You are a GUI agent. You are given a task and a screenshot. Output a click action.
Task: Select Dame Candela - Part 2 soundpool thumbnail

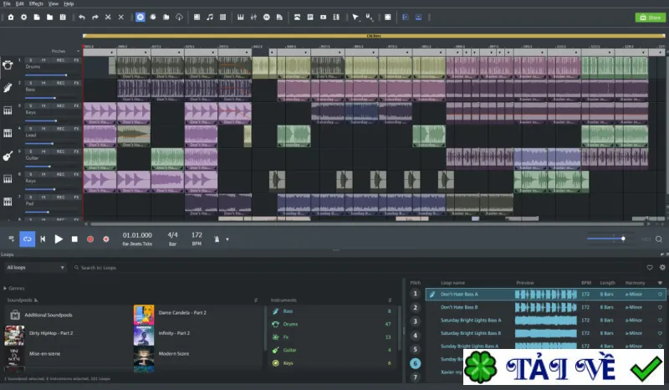144,315
